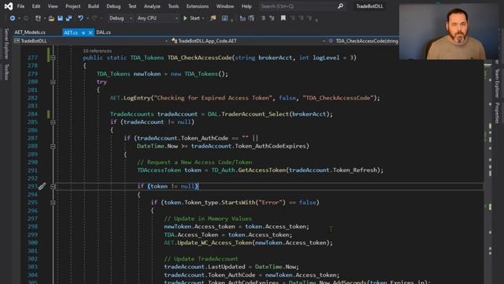
Task: Collapse the outline block at line 295
Action: point(53,203)
